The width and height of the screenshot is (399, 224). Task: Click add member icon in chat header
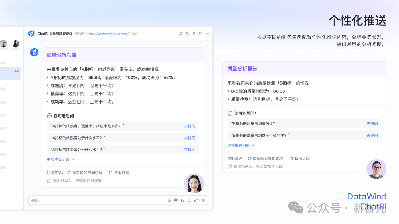[194, 34]
